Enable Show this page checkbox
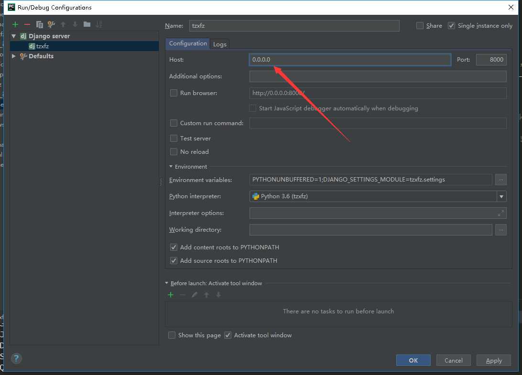Viewport: 522px width, 375px height. [x=172, y=335]
